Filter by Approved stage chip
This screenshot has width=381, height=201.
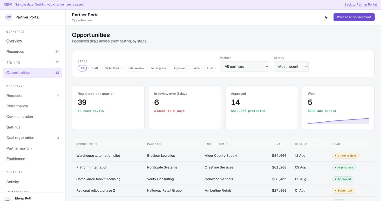(180, 68)
